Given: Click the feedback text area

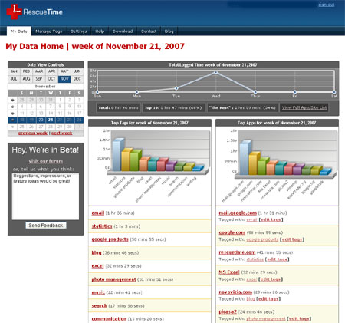Looking at the screenshot, I should 45,196.
